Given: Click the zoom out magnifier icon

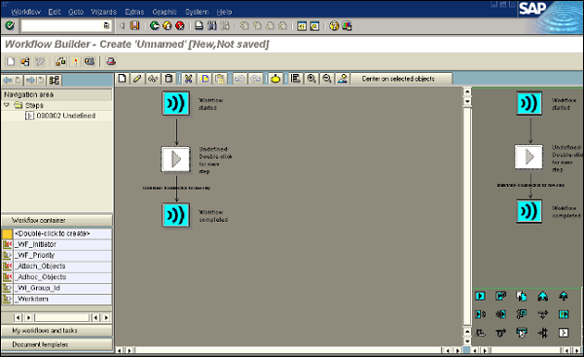Looking at the screenshot, I should pyautogui.click(x=327, y=79).
